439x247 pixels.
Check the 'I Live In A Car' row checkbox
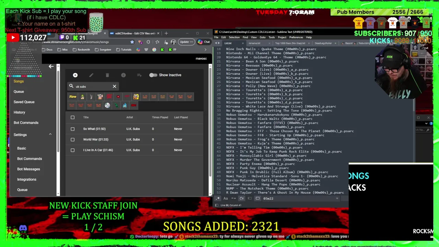coord(72,150)
